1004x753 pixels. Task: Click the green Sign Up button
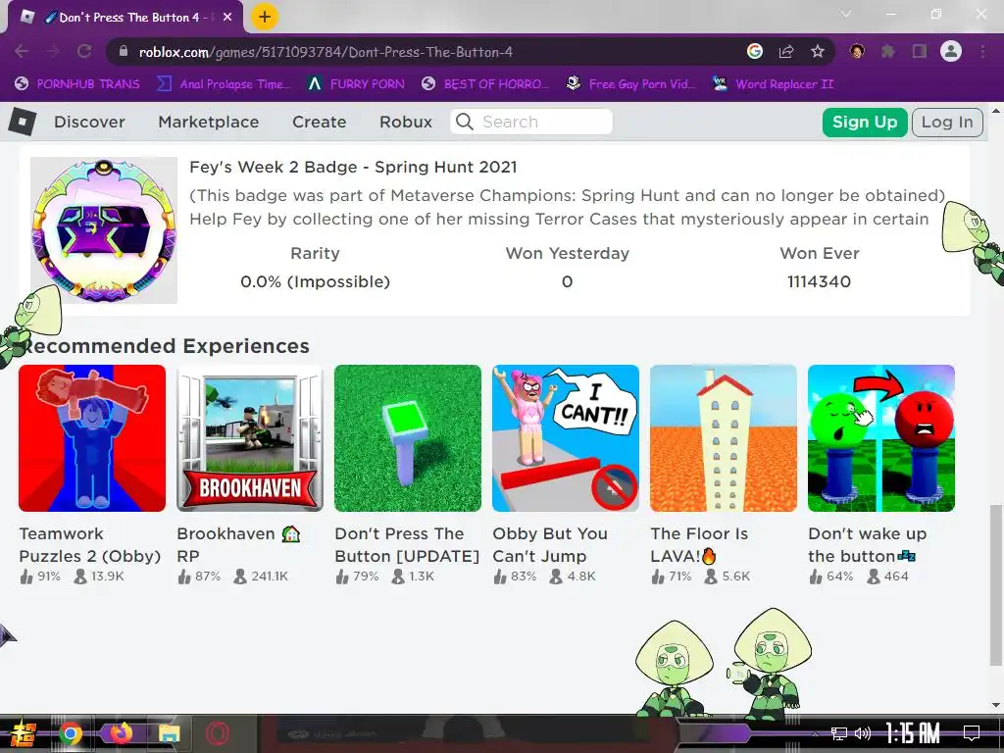pyautogui.click(x=865, y=123)
